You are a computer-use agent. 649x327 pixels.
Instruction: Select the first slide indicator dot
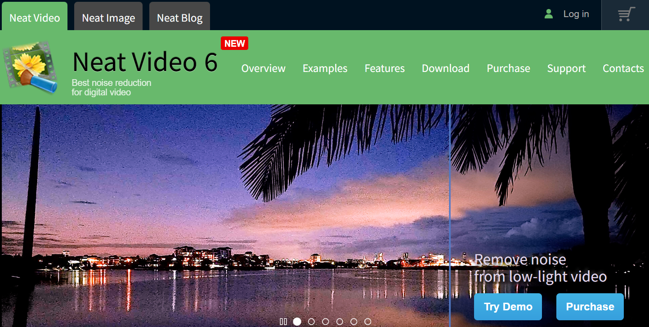point(297,322)
